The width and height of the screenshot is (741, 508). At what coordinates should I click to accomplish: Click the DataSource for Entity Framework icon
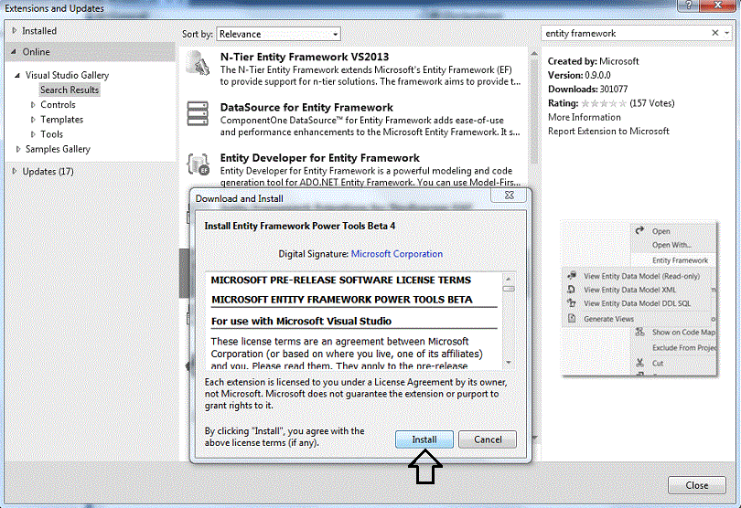pyautogui.click(x=198, y=113)
